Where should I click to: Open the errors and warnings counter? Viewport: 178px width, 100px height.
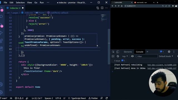point(19,98)
